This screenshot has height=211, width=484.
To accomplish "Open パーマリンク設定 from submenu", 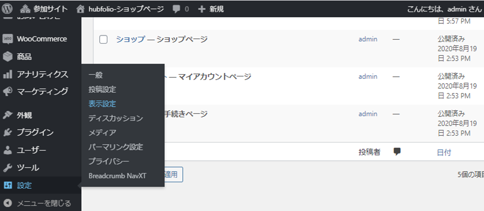I will [115, 147].
